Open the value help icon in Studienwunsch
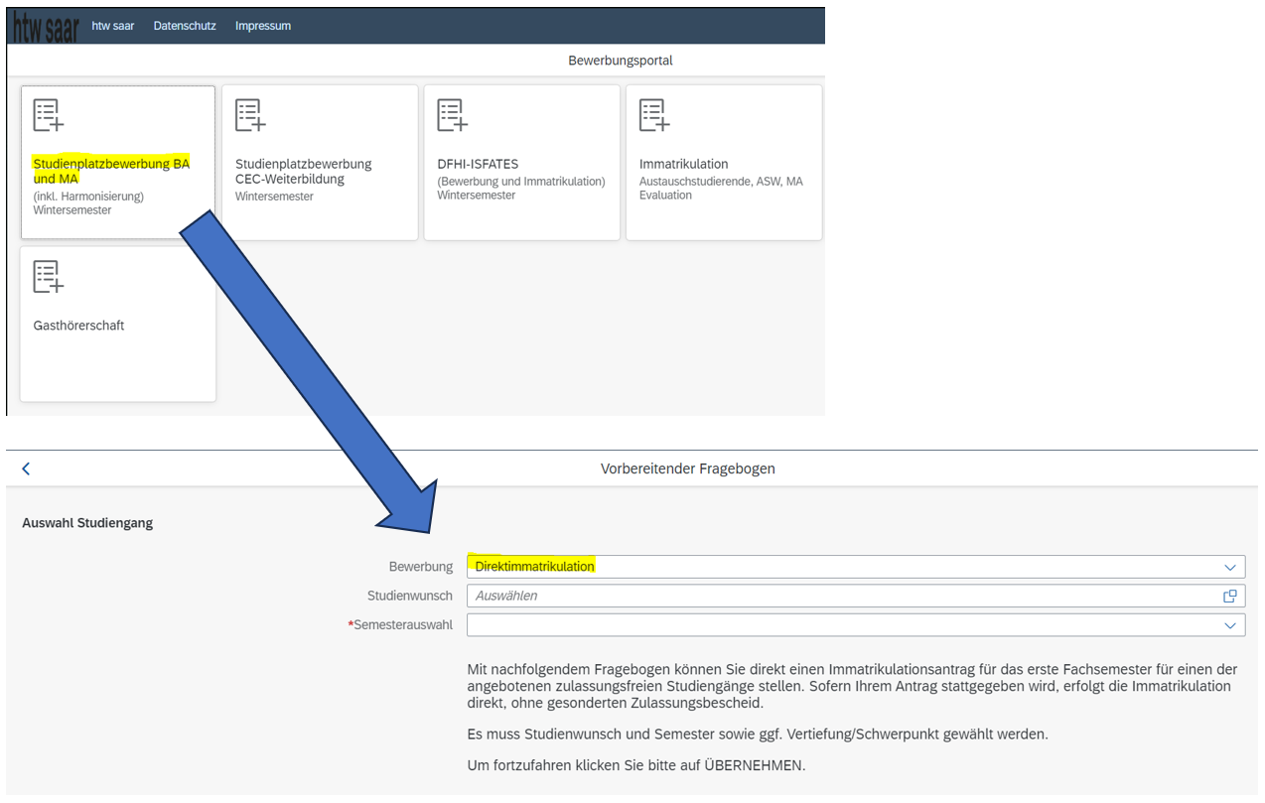 pos(1230,596)
